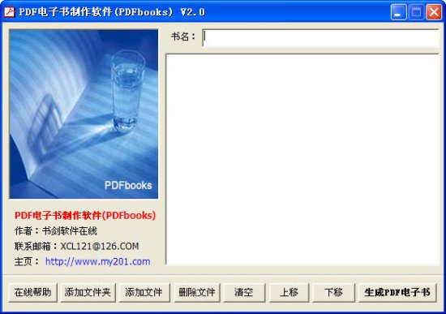Click the window title bar text
This screenshot has width=446, height=314.
[112, 12]
